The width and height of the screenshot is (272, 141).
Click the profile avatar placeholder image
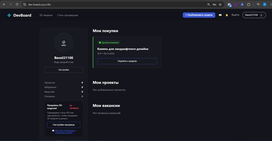[x=64, y=43]
